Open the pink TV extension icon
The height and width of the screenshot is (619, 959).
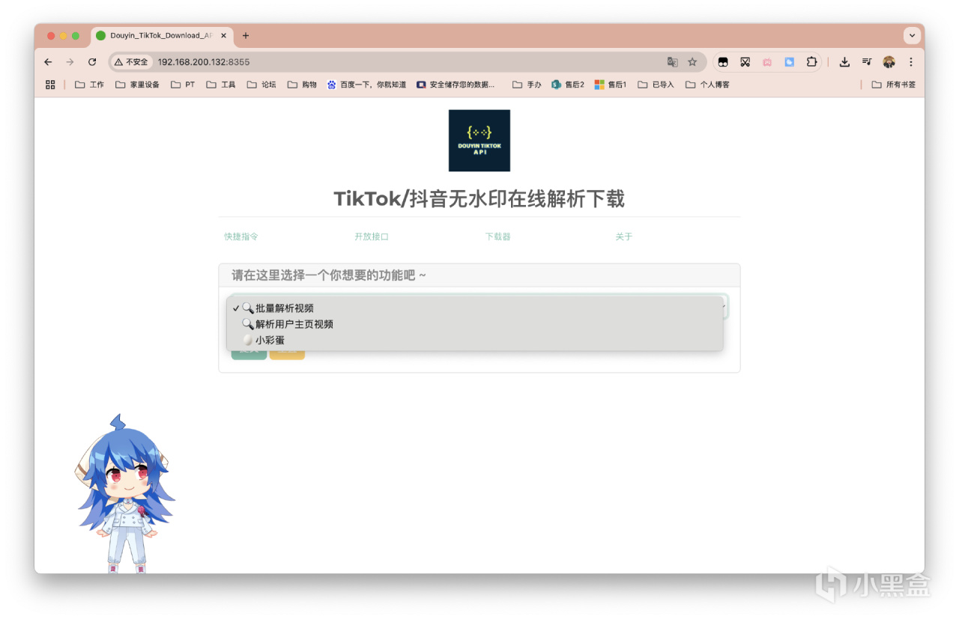point(767,62)
